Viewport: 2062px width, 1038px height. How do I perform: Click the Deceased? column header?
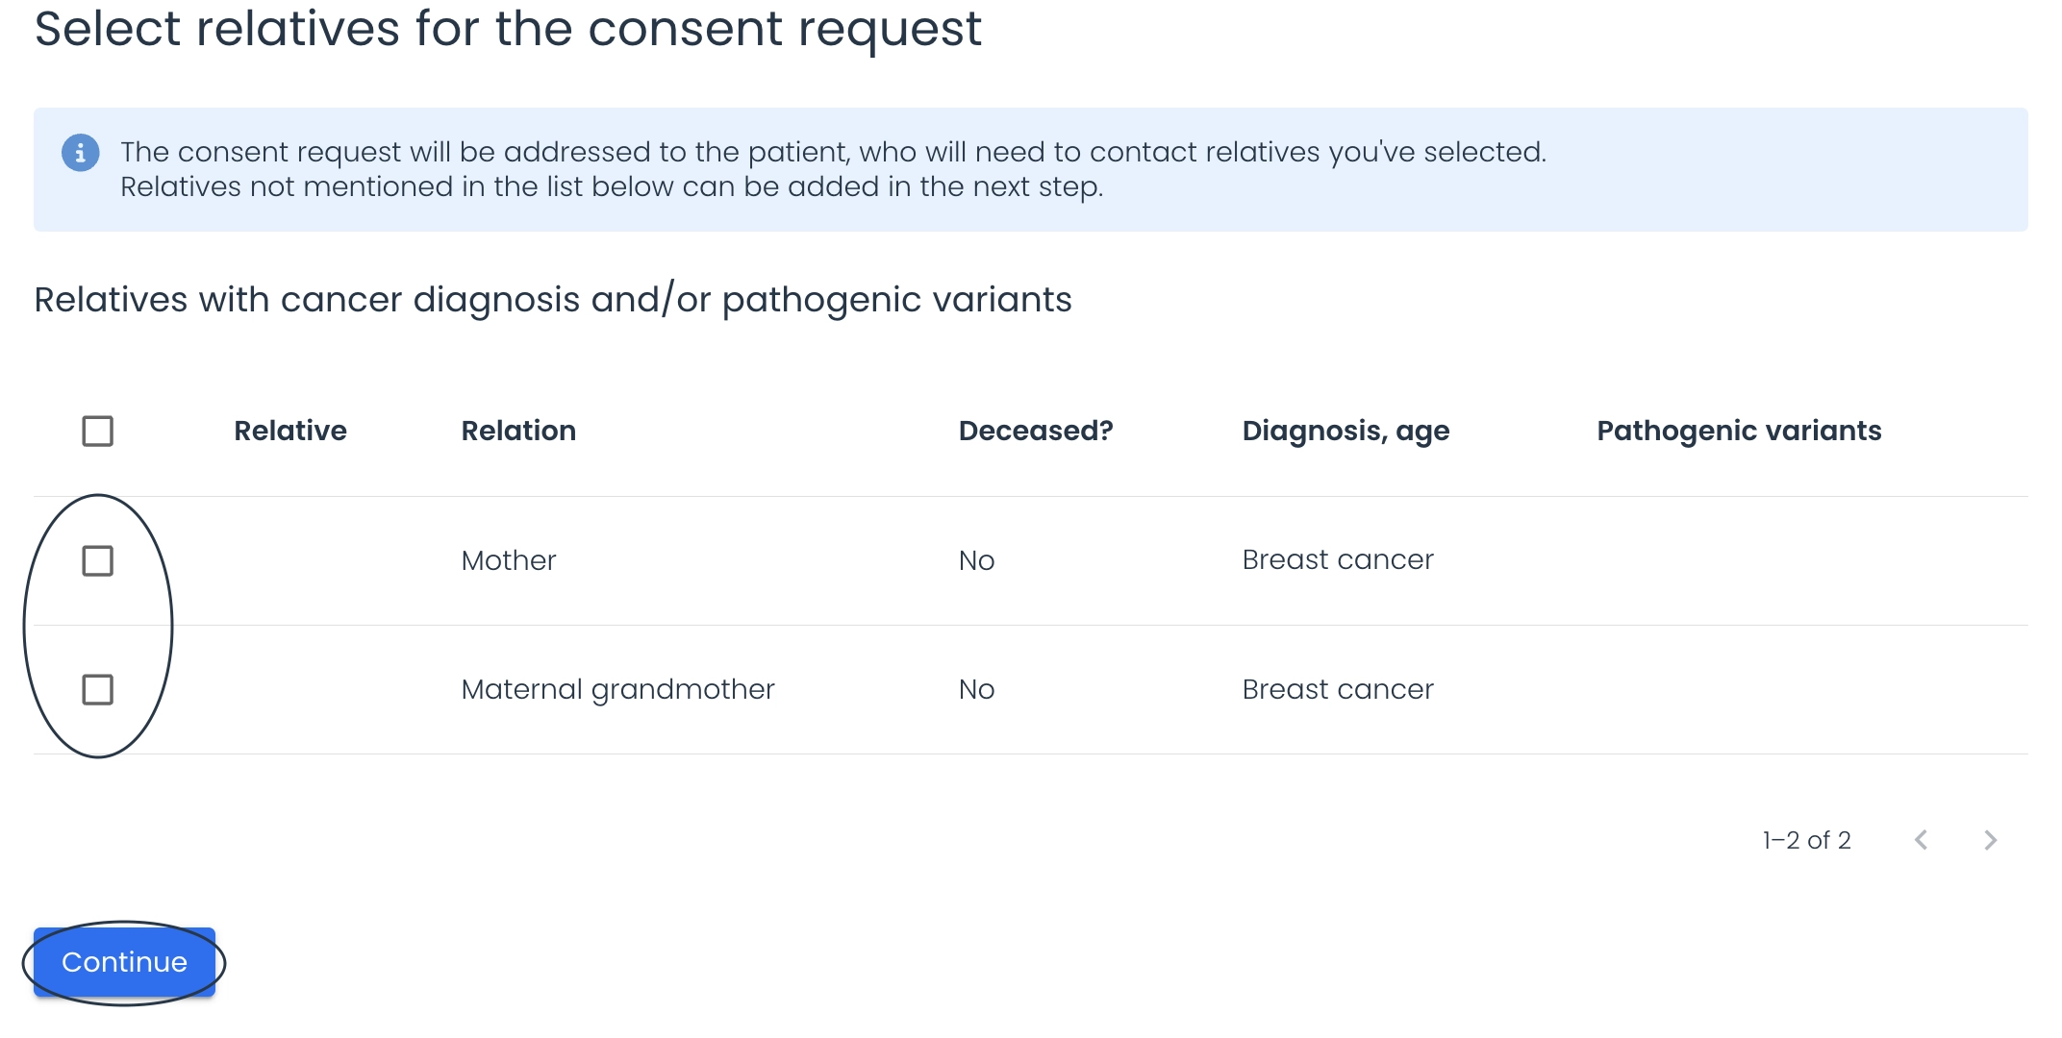click(1036, 431)
